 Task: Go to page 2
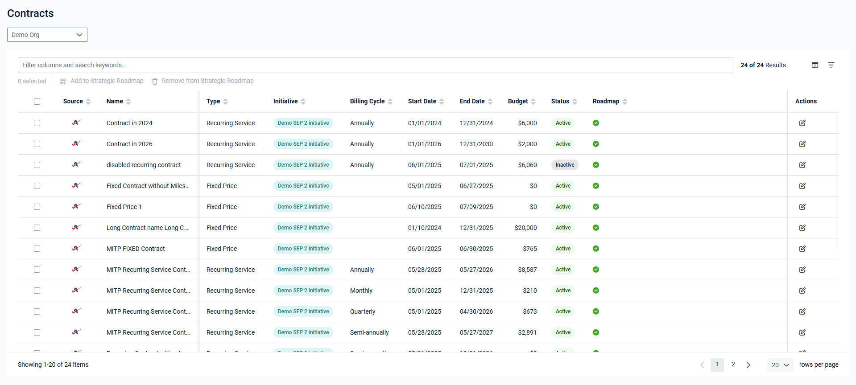pos(733,365)
